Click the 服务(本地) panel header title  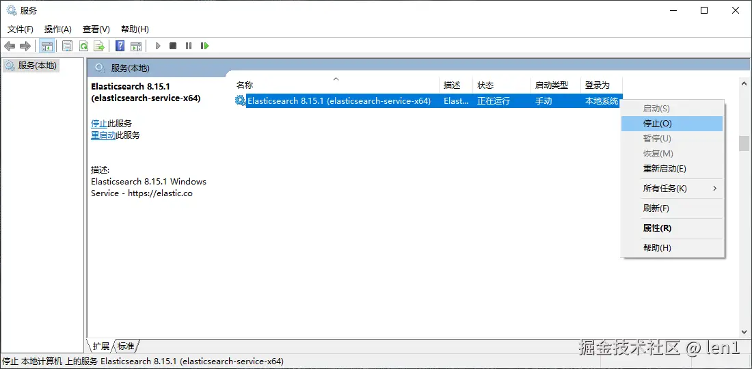pyautogui.click(x=131, y=68)
